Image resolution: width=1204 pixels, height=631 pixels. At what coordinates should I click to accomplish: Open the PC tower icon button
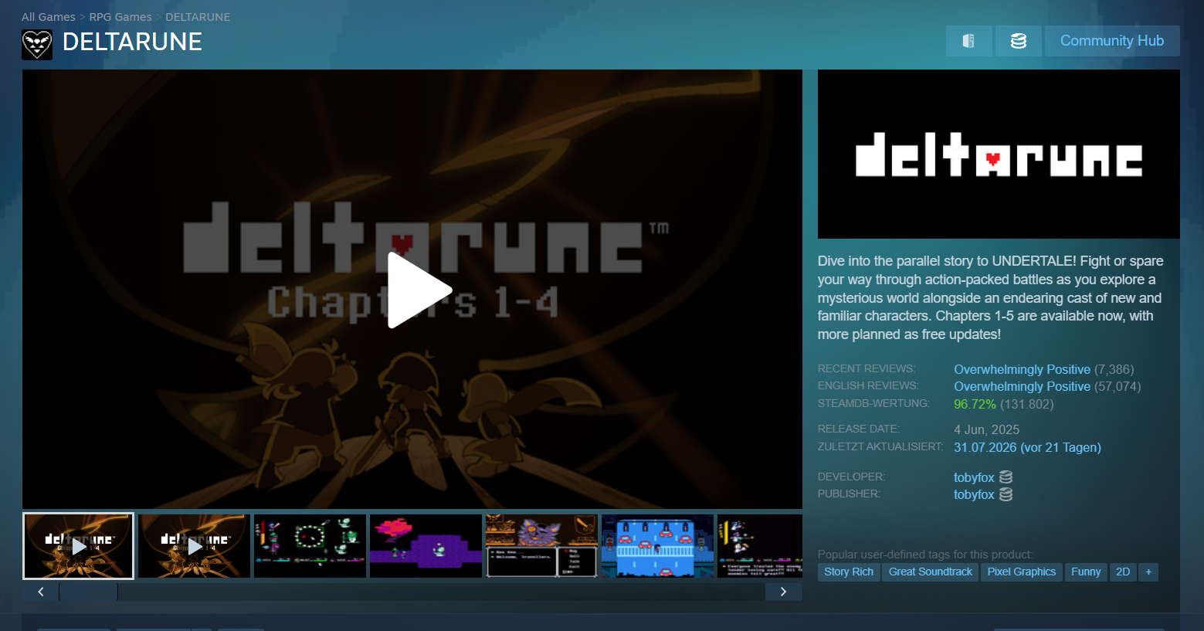click(968, 41)
